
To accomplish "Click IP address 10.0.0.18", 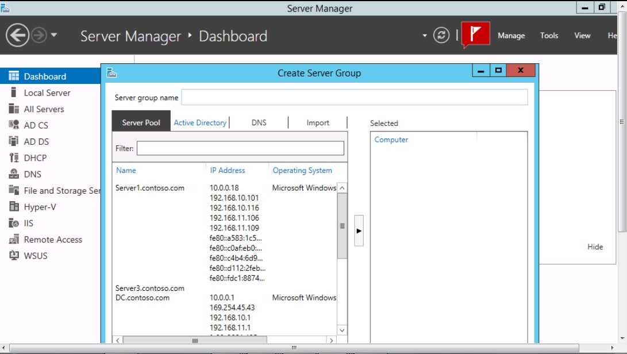I will [224, 187].
